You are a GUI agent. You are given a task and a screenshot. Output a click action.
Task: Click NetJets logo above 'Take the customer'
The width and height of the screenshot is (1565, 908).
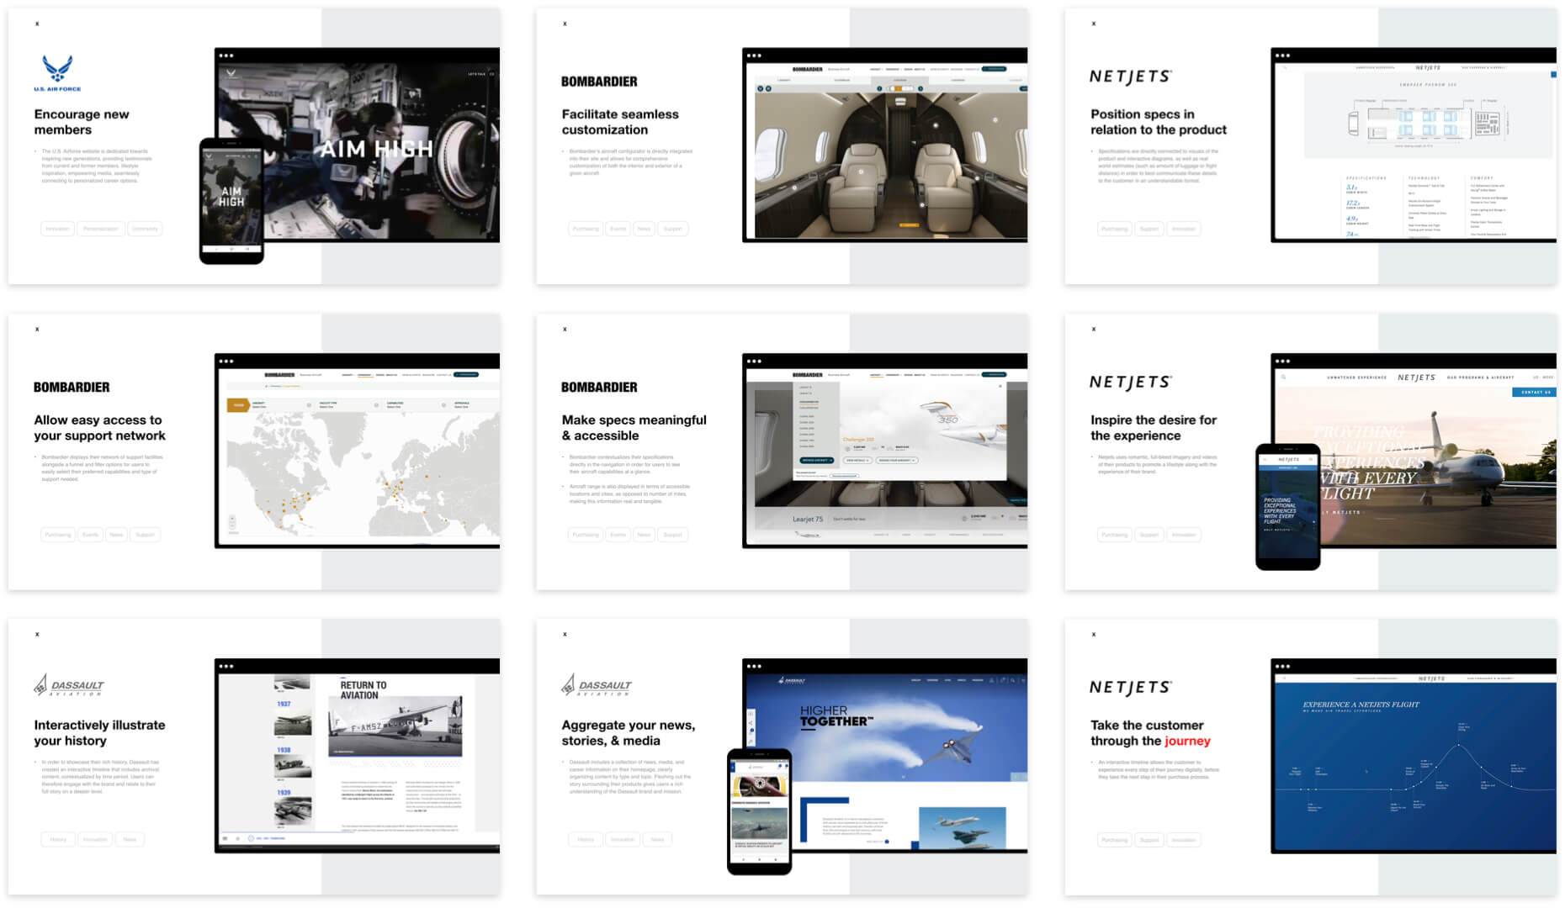pyautogui.click(x=1130, y=688)
